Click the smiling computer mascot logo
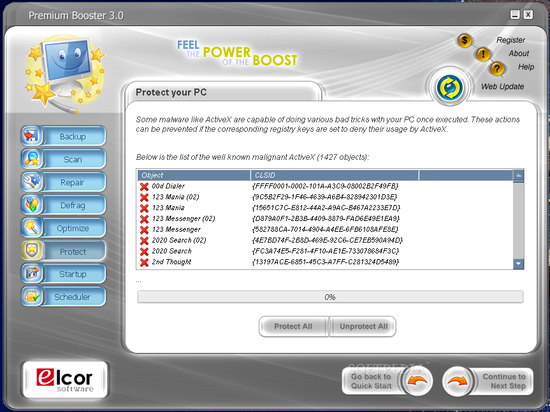The image size is (550, 412). pos(64,74)
